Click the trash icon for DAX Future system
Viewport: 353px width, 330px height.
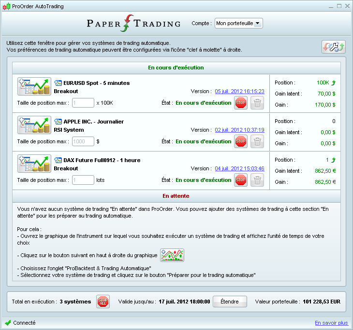(257, 180)
